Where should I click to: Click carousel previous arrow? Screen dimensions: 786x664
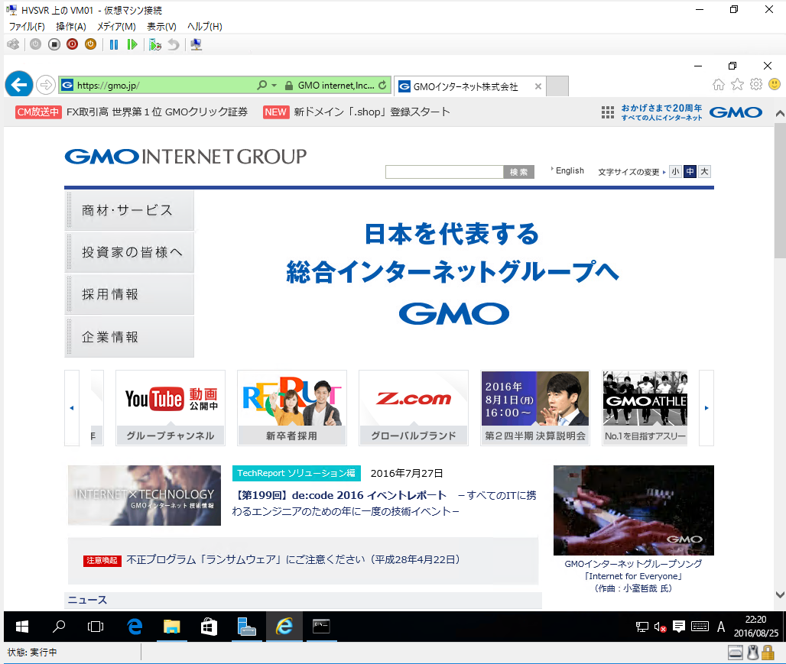(72, 408)
